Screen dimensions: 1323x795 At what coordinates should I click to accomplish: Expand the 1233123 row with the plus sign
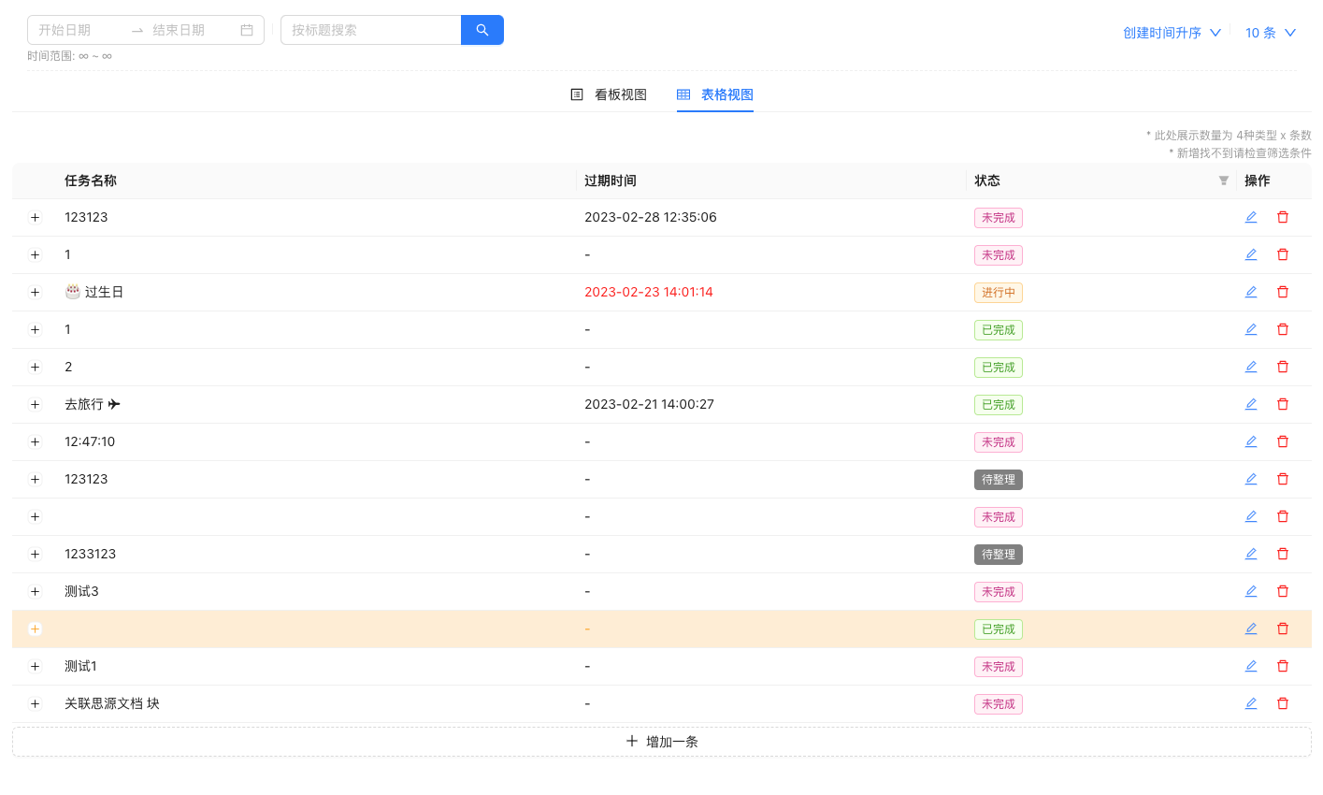coord(36,554)
